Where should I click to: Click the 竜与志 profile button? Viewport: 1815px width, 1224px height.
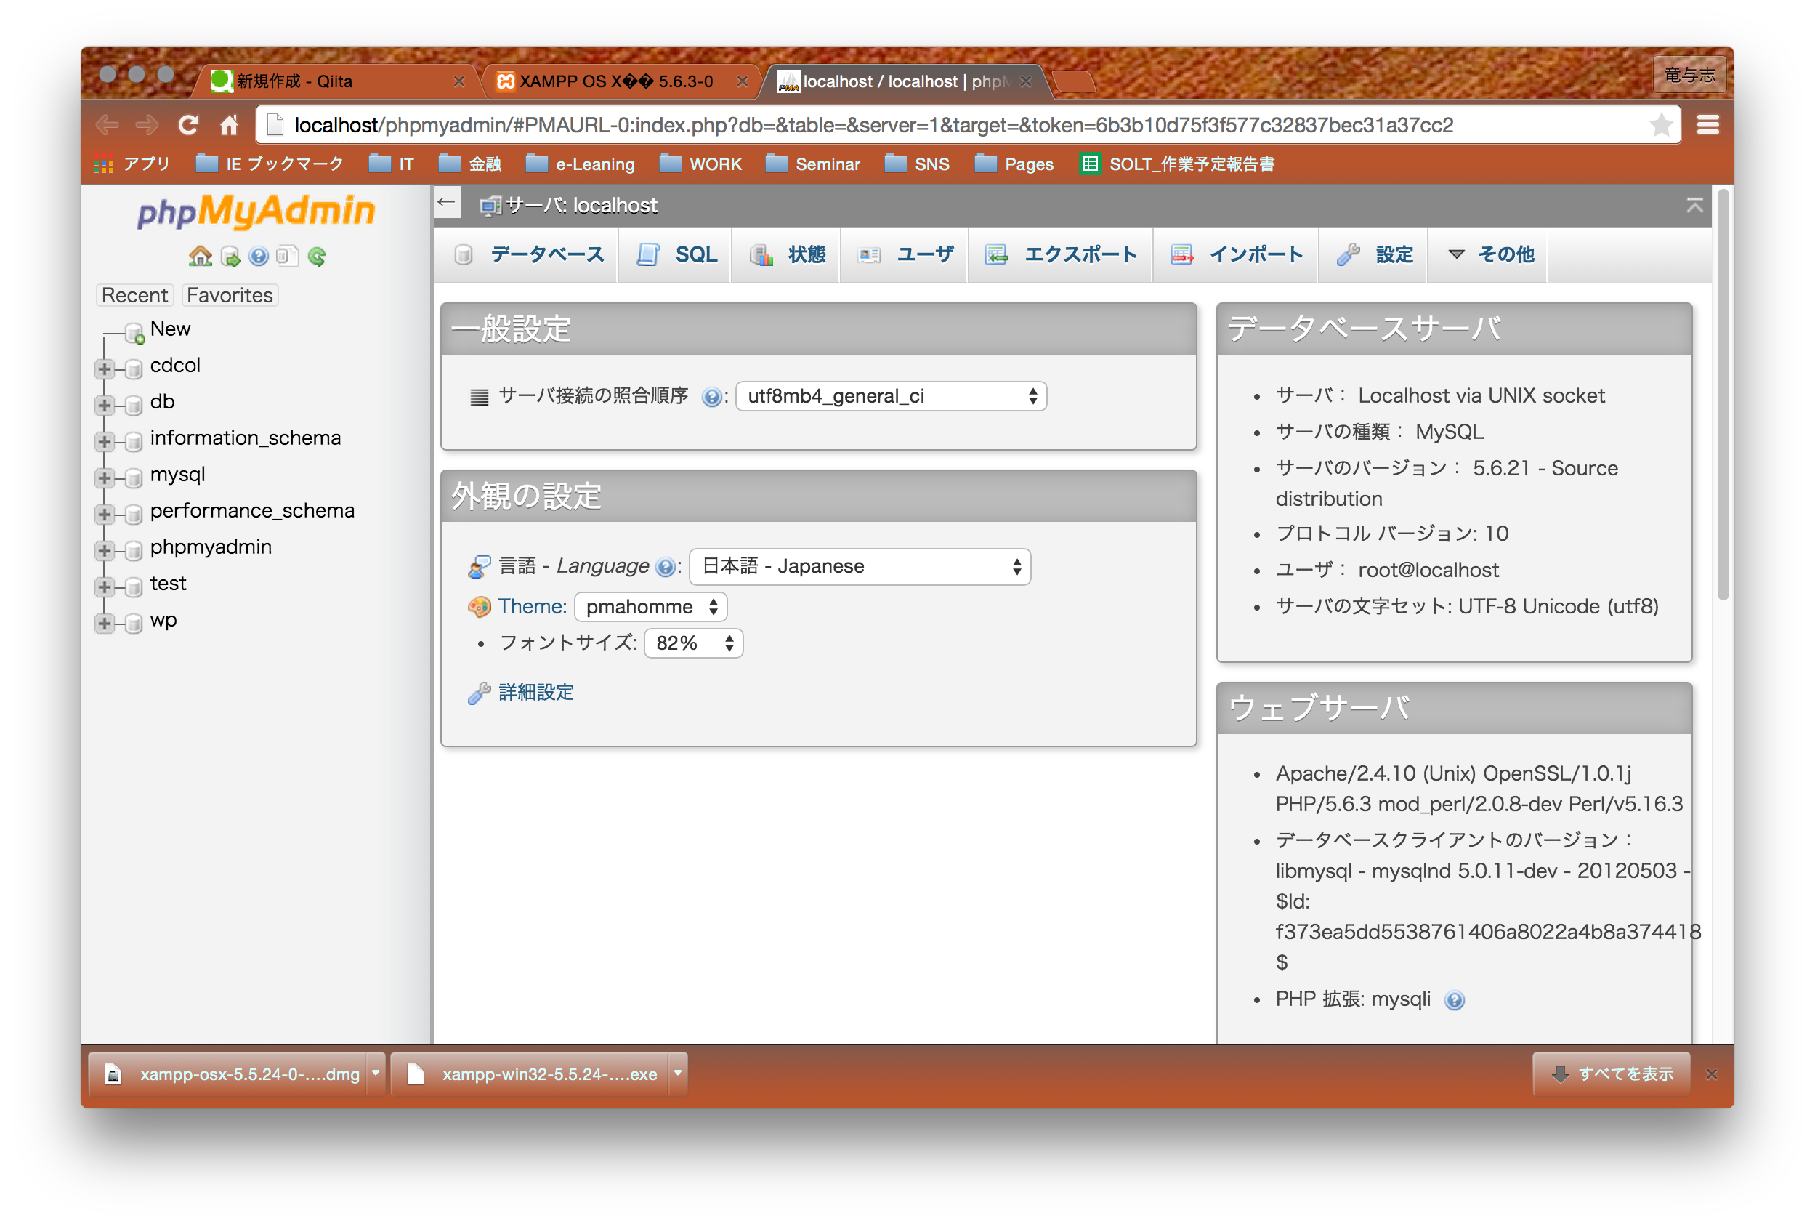pyautogui.click(x=1689, y=75)
